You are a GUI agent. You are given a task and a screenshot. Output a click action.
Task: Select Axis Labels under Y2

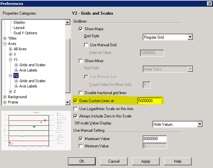tap(28, 86)
